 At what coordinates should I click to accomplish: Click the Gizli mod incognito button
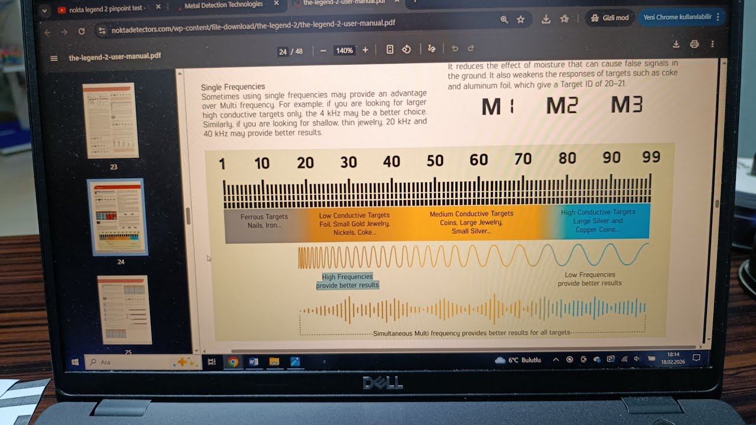click(x=610, y=18)
